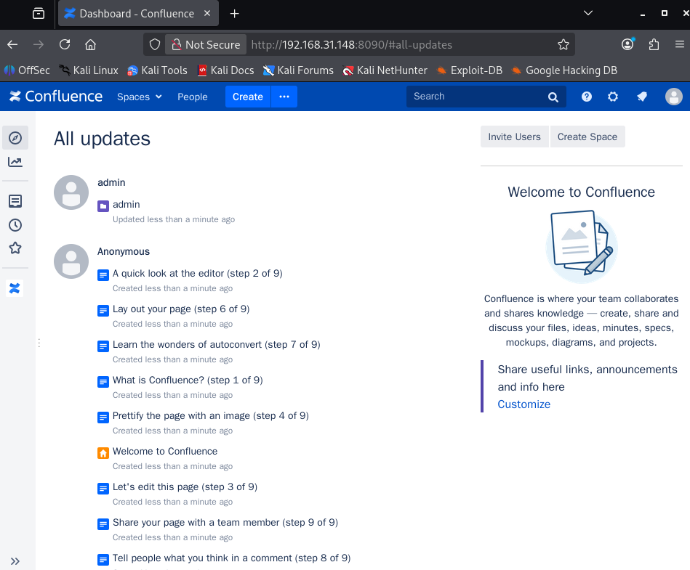Image resolution: width=690 pixels, height=570 pixels.
Task: Expand the browser tab list chevron
Action: pos(587,13)
